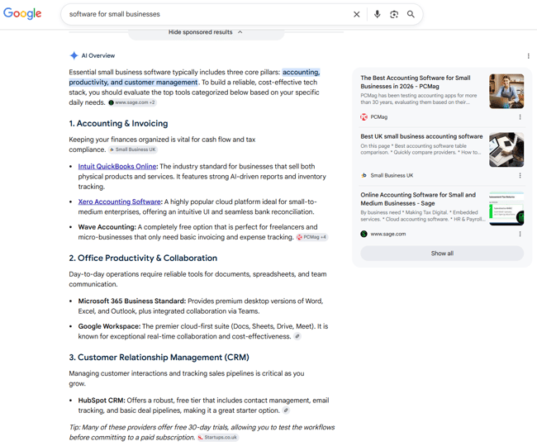
Task: Click '3. Customer Relationship Management (CRM)' heading
Action: click(159, 358)
